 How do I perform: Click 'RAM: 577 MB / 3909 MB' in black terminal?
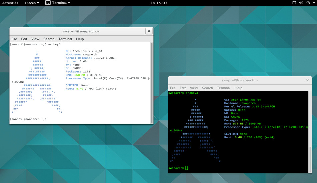[242, 123]
